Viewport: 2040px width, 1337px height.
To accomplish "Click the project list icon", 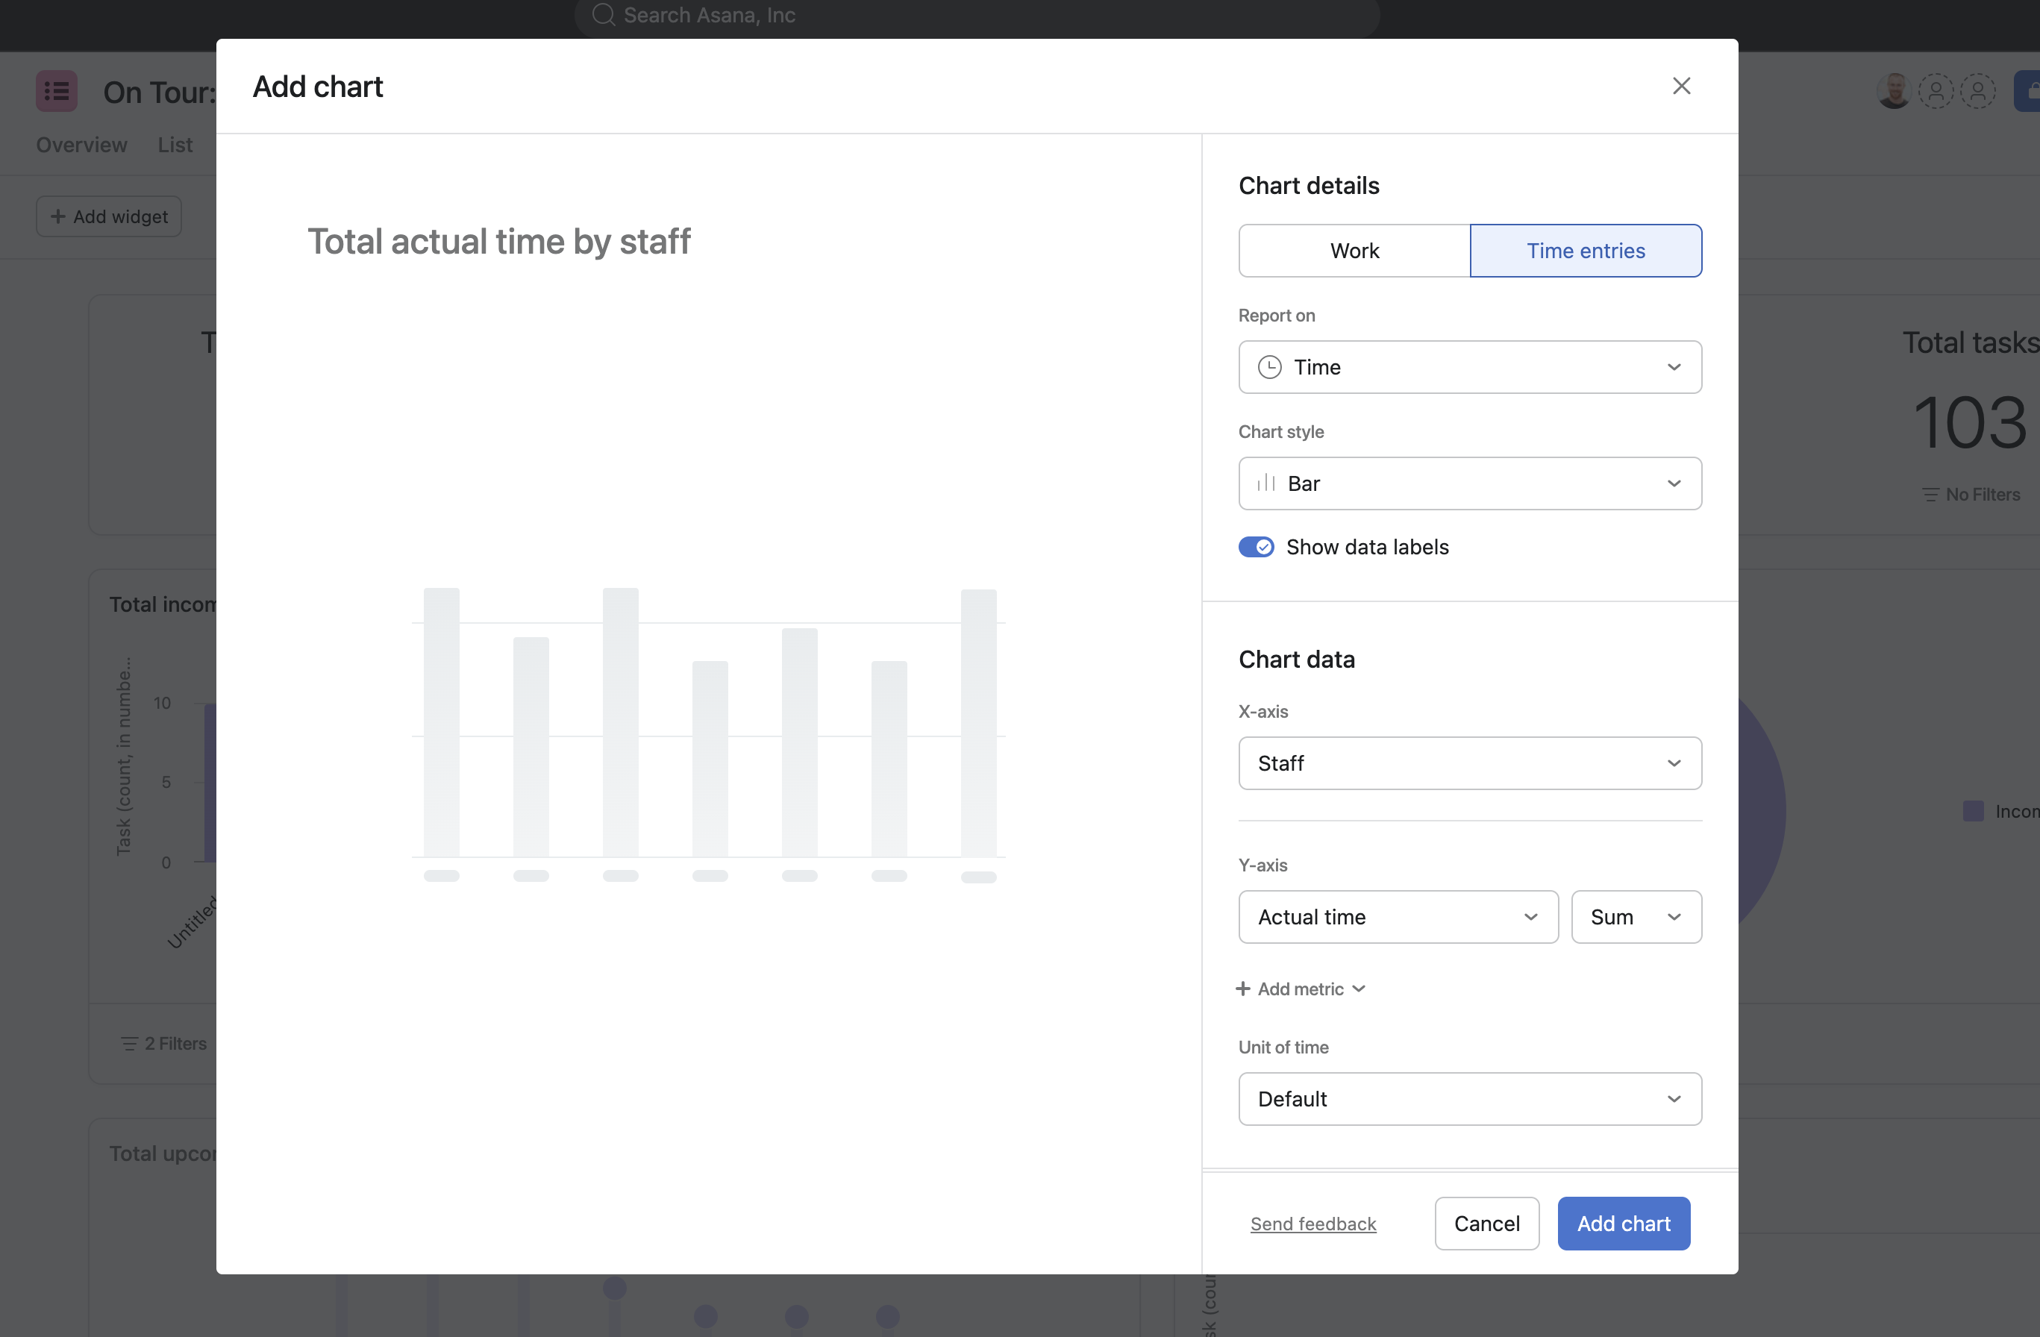I will point(57,91).
